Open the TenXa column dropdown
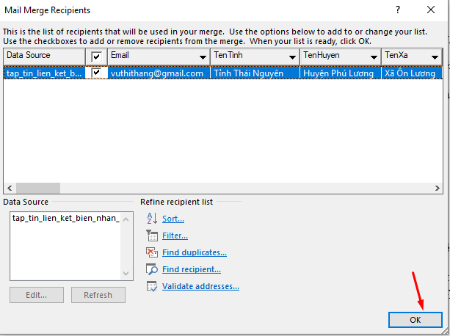 435,57
